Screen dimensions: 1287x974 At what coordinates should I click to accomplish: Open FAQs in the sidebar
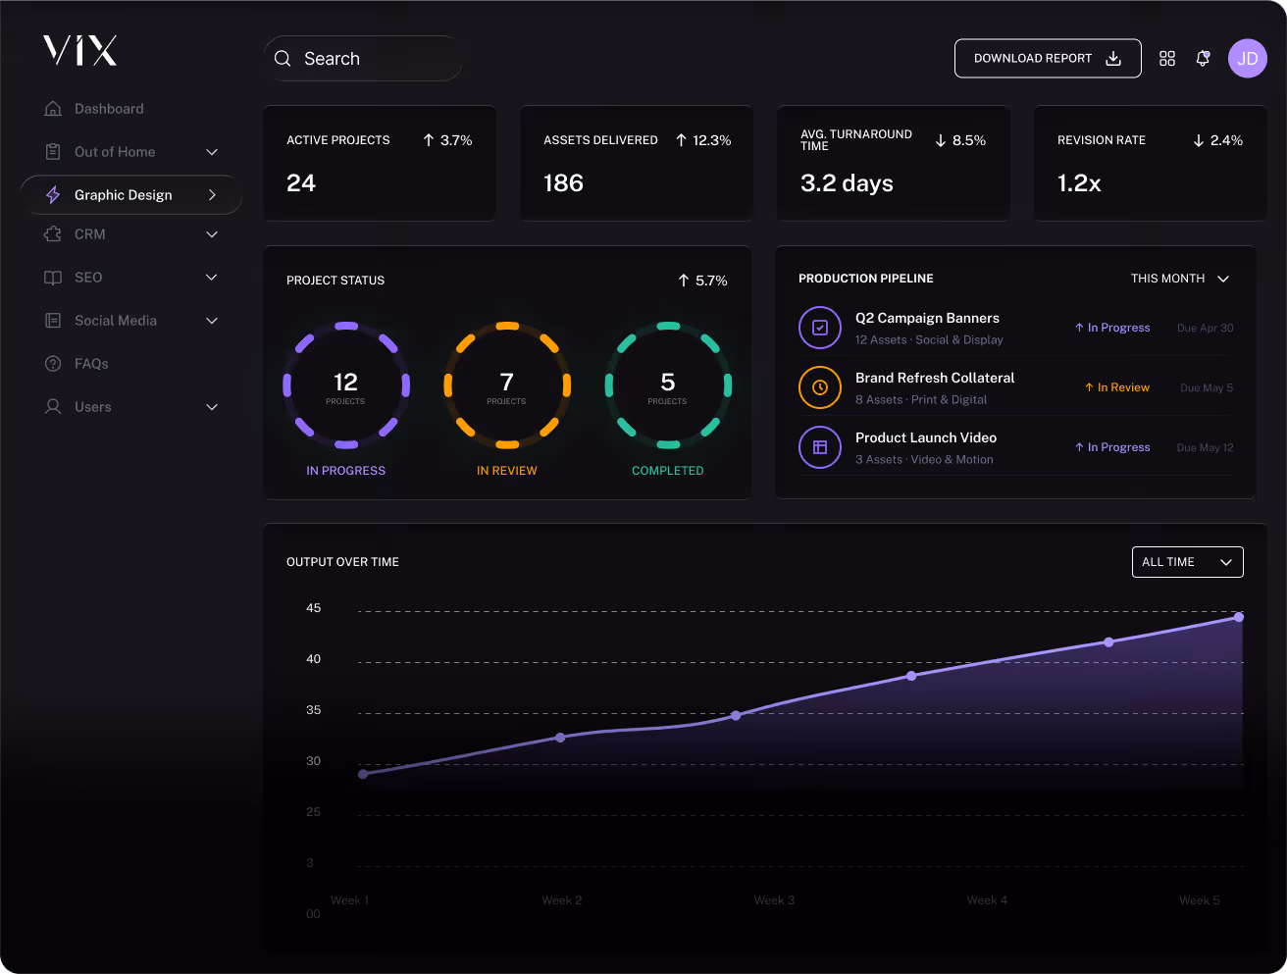click(x=91, y=364)
